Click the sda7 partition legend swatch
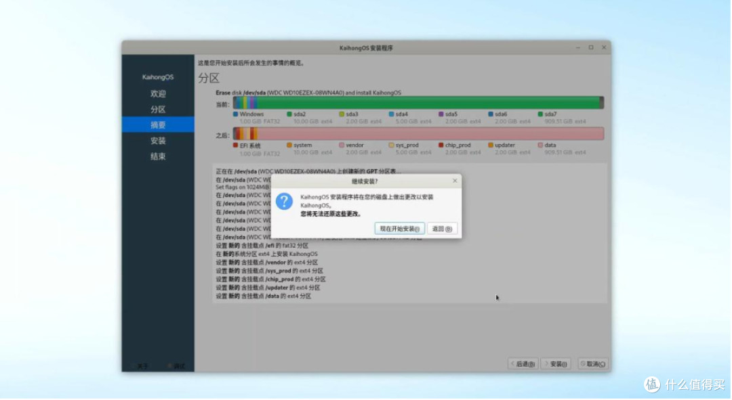732x400 pixels. click(541, 114)
